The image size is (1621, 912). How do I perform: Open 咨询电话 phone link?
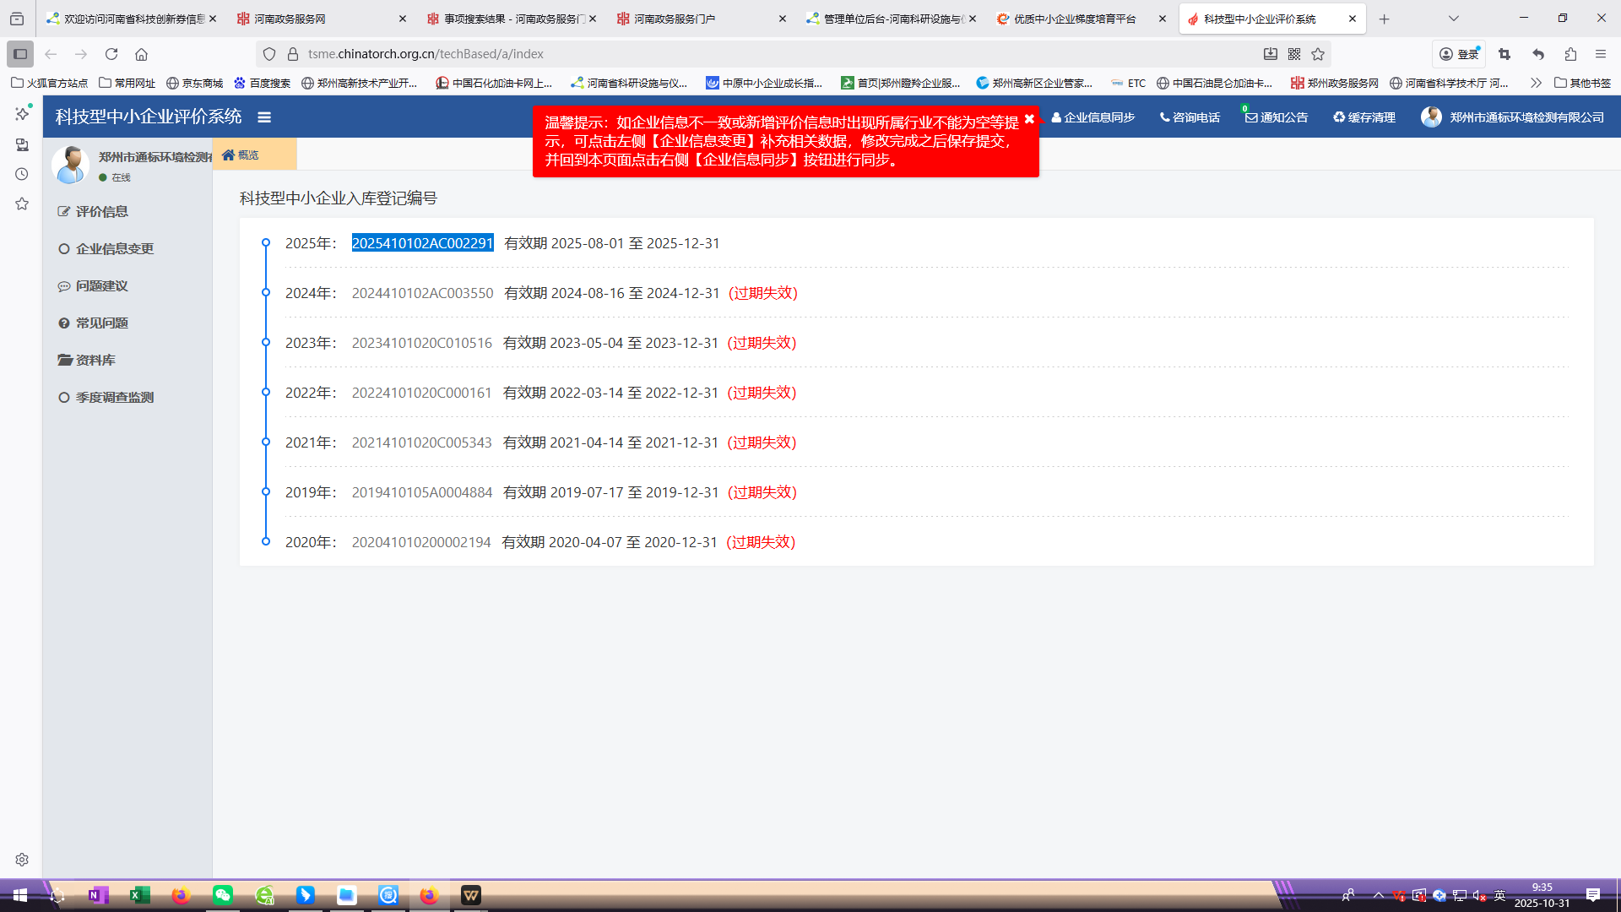click(x=1190, y=117)
